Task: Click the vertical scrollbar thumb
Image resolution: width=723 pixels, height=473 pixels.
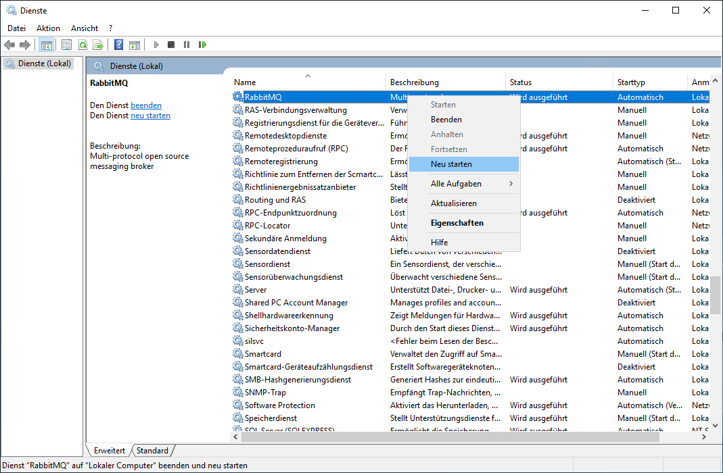Action: pos(715,295)
